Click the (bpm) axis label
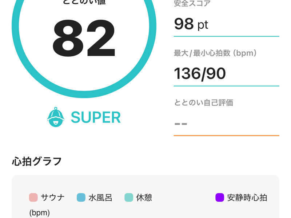This screenshot has height=218, width=291. (40, 213)
